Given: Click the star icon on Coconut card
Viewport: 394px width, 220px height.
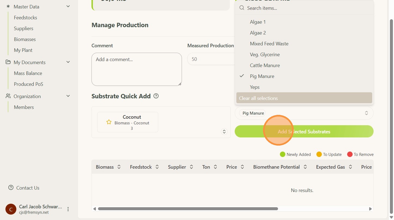Looking at the screenshot, I should (109, 122).
